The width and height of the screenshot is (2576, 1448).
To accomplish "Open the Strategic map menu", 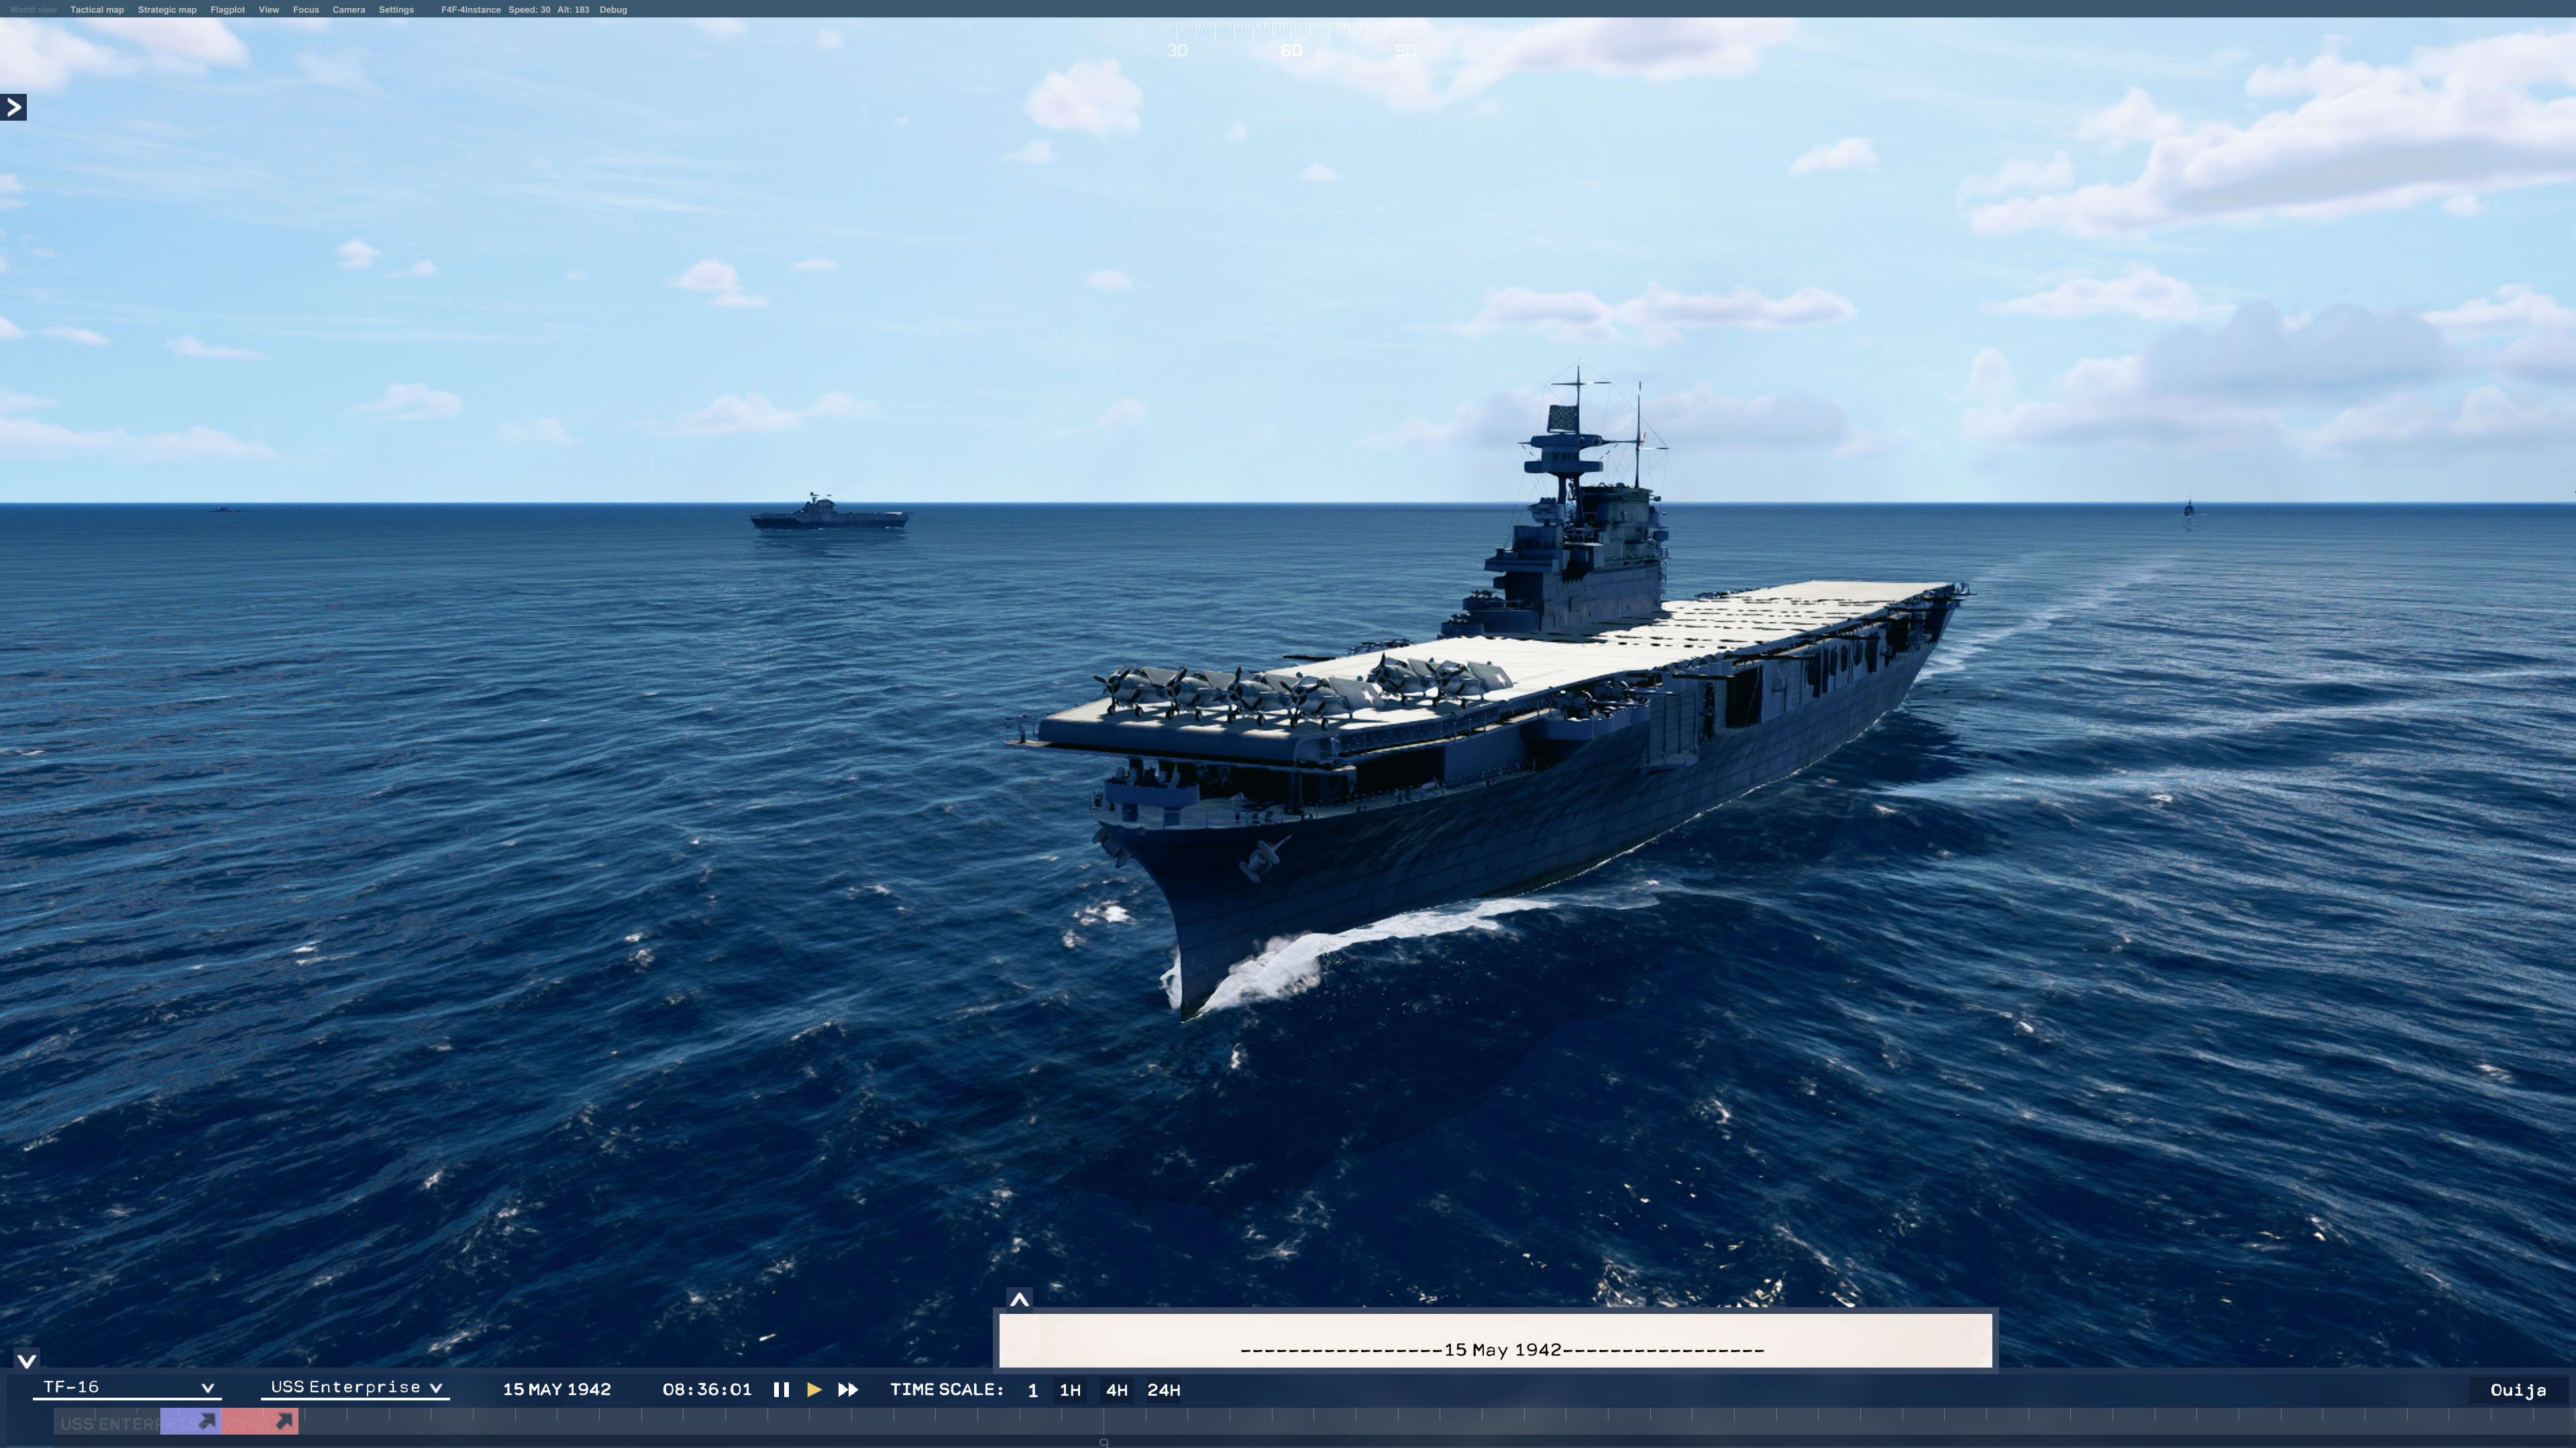I will pyautogui.click(x=167, y=9).
